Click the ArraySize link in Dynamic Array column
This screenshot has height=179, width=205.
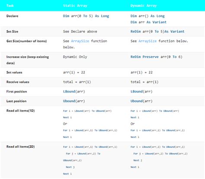pyautogui.click(x=147, y=41)
